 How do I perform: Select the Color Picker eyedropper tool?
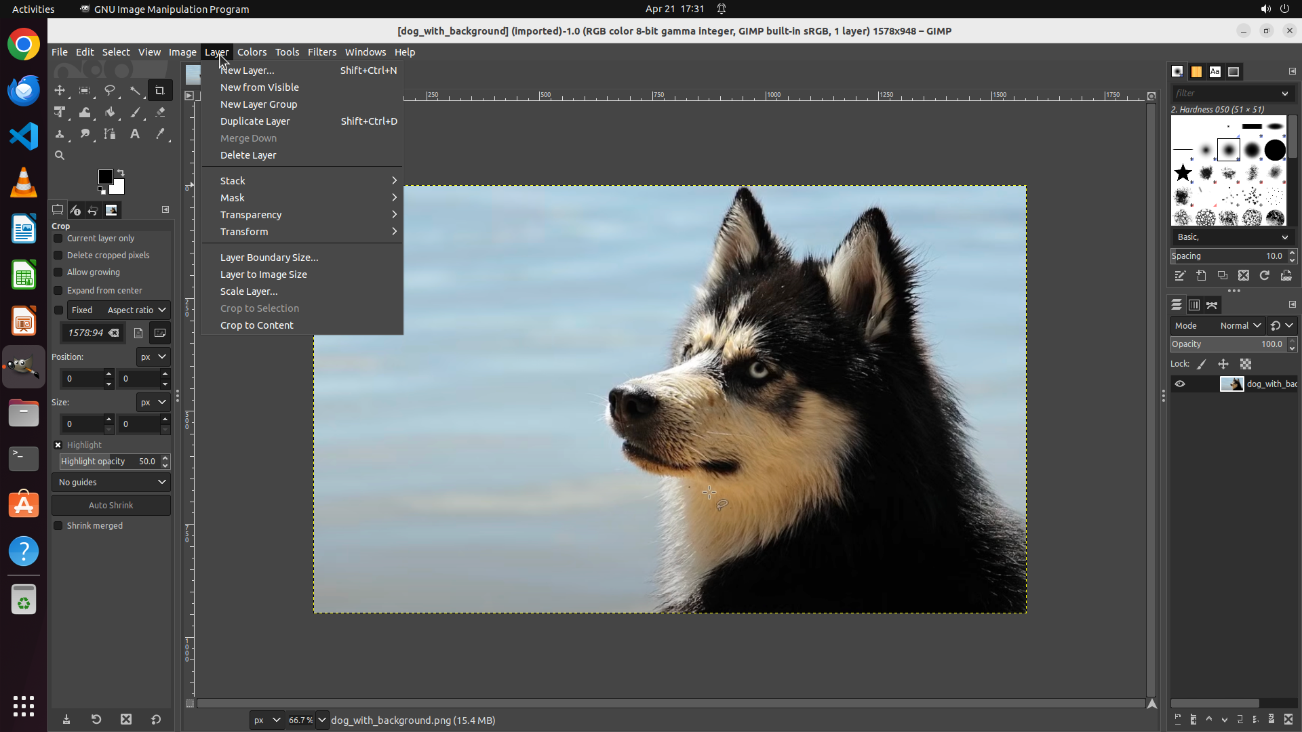click(x=160, y=134)
